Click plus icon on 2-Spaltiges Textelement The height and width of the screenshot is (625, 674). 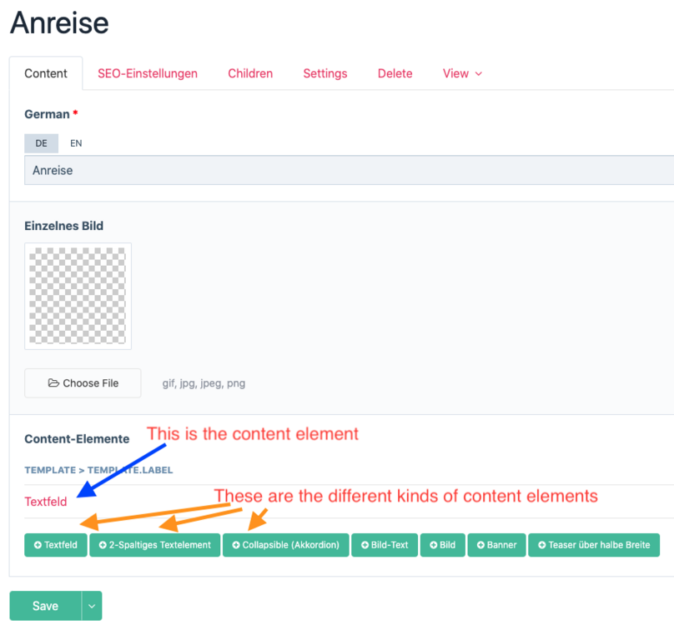coord(103,545)
